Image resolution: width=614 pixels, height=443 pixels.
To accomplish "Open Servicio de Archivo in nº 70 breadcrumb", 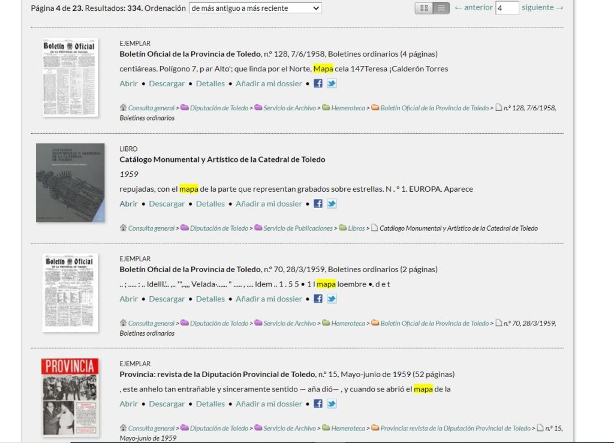I will 290,323.
